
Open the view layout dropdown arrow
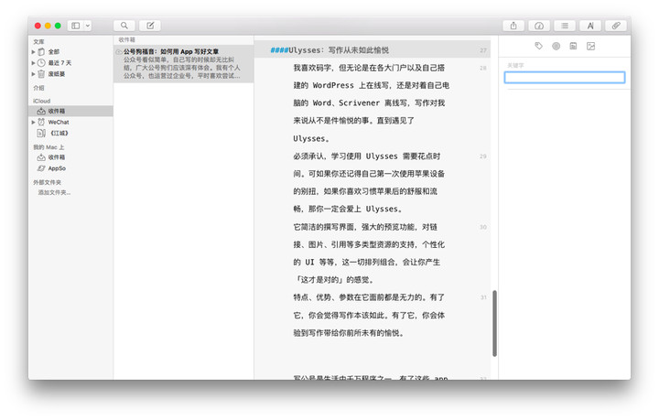tap(88, 26)
